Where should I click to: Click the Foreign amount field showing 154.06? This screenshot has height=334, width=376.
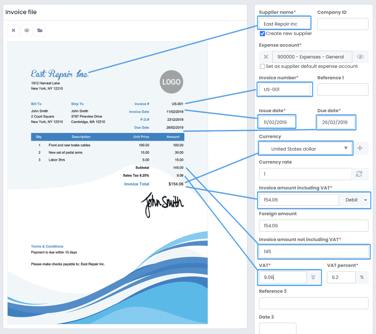click(x=314, y=226)
